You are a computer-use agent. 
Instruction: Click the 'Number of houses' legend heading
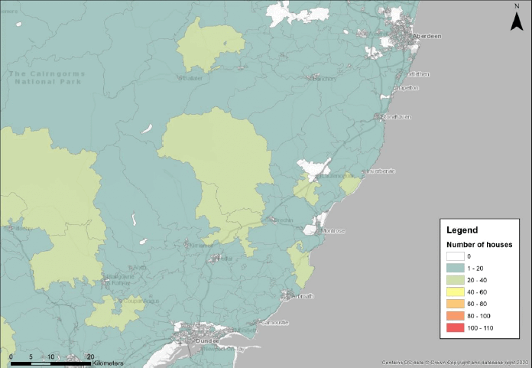point(479,245)
